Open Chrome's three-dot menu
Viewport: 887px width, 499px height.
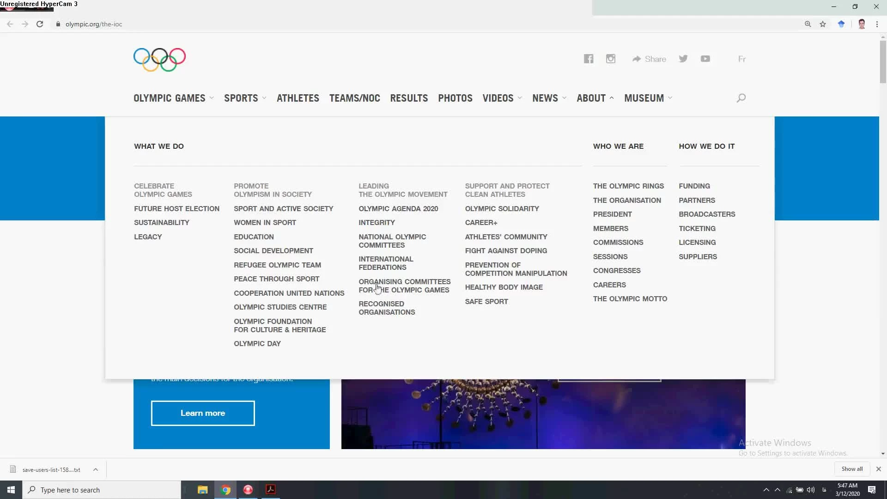pos(877,24)
